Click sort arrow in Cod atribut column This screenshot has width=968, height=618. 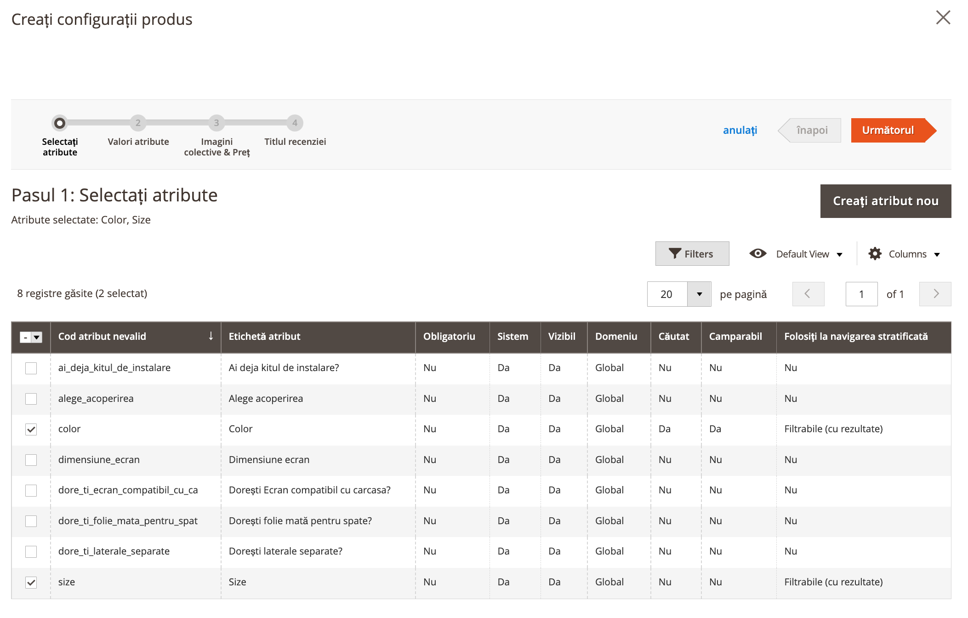pyautogui.click(x=211, y=336)
